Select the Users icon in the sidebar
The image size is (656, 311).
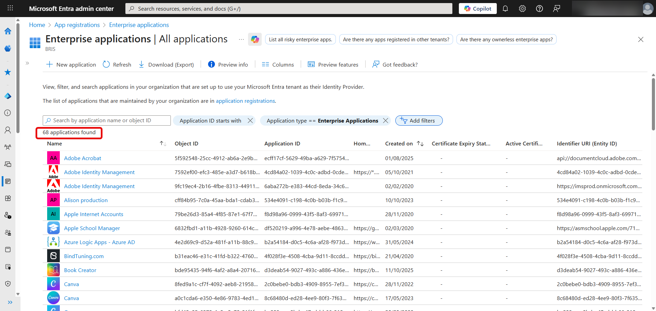(x=8, y=130)
